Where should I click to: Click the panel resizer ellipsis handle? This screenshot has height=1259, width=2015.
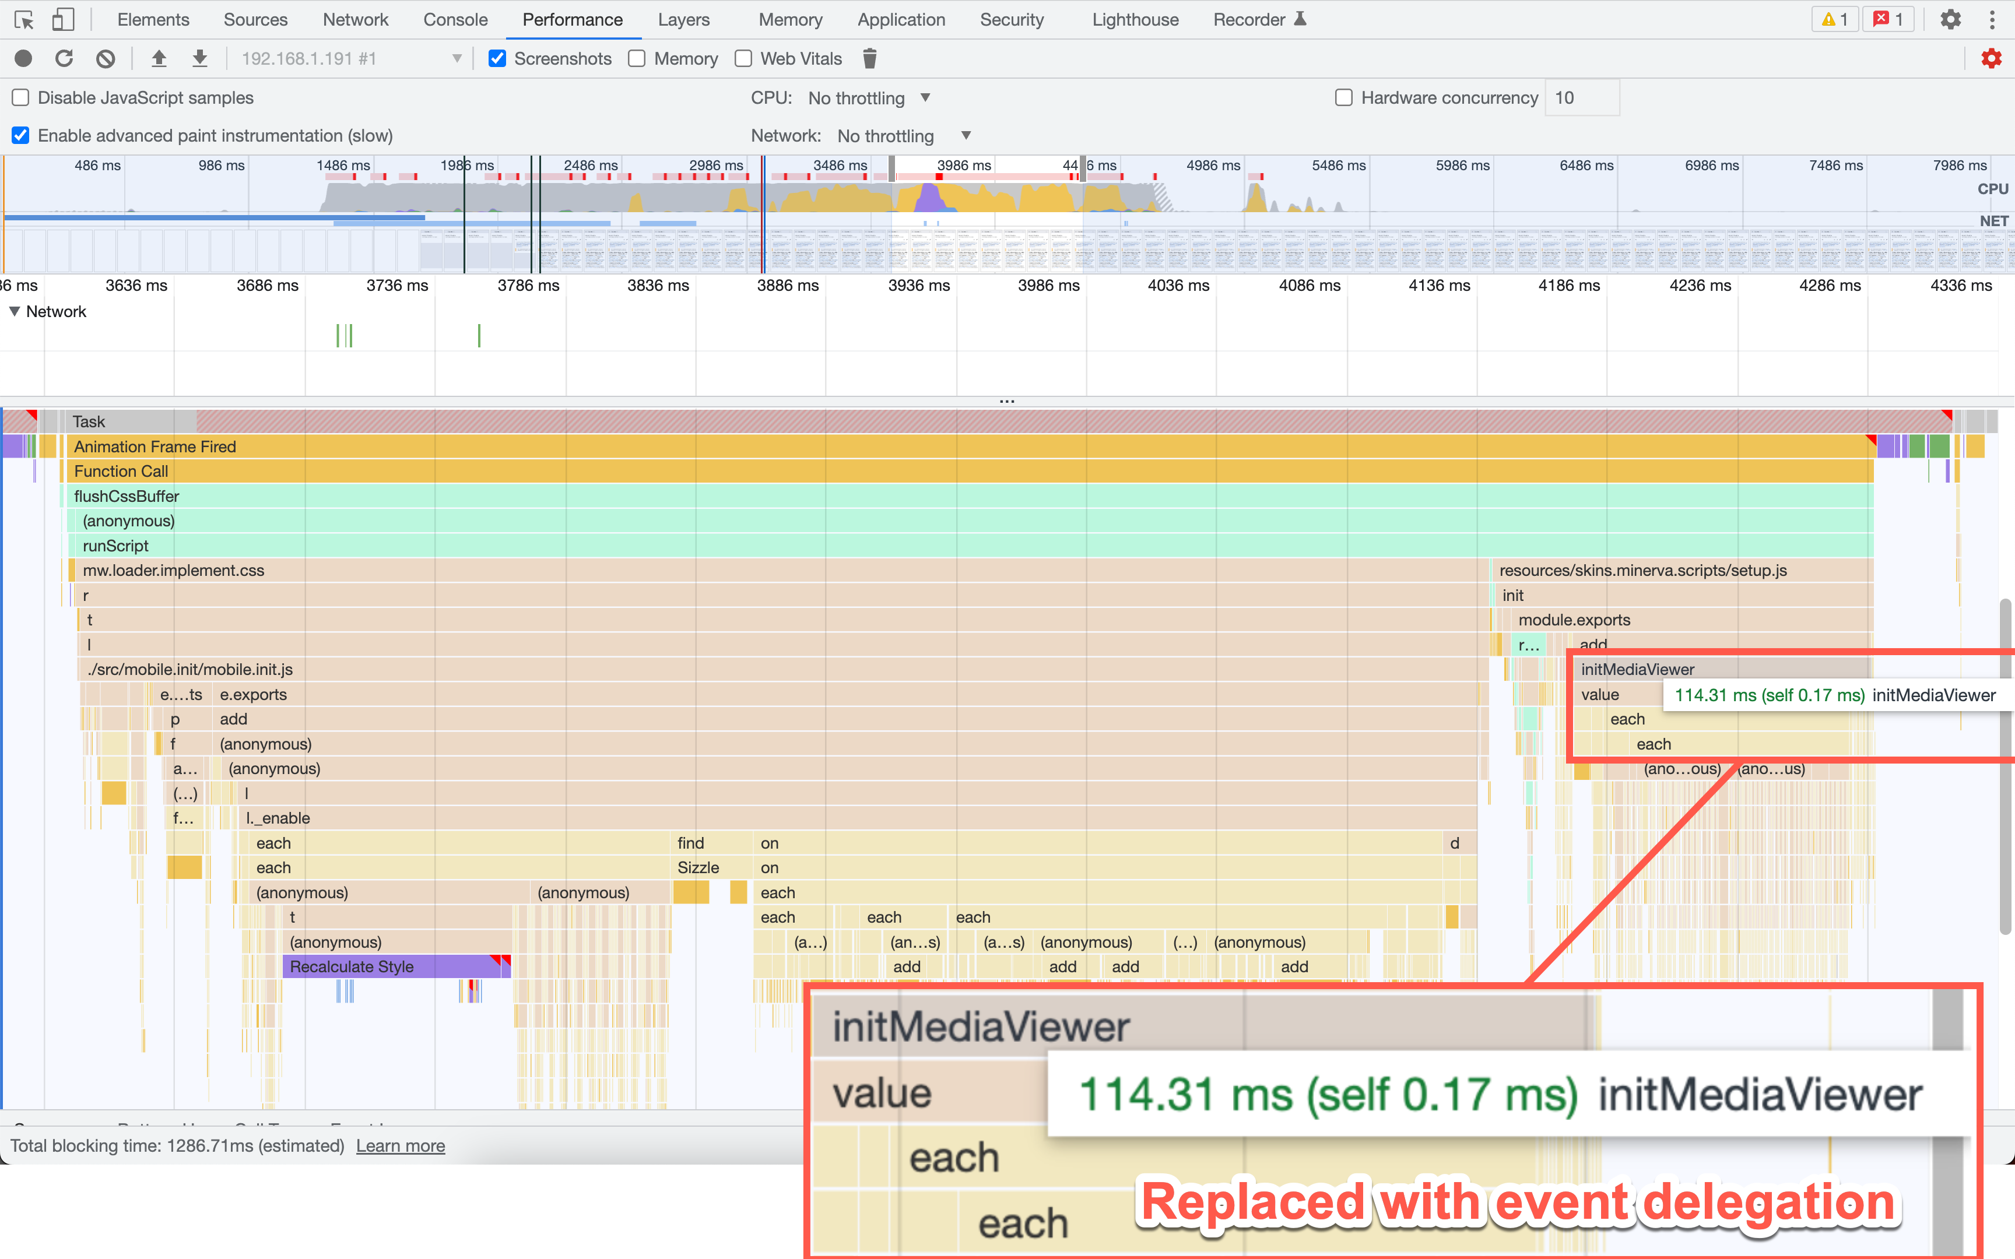click(x=1007, y=402)
